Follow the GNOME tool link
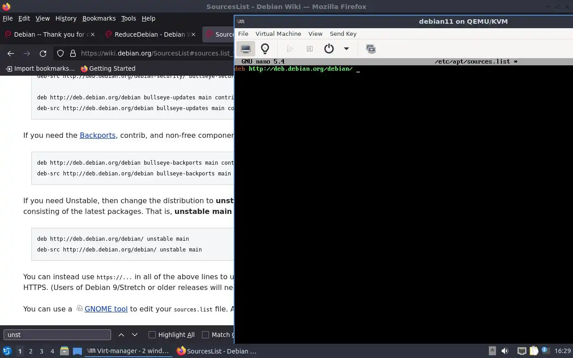This screenshot has width=573, height=358. pyautogui.click(x=106, y=309)
